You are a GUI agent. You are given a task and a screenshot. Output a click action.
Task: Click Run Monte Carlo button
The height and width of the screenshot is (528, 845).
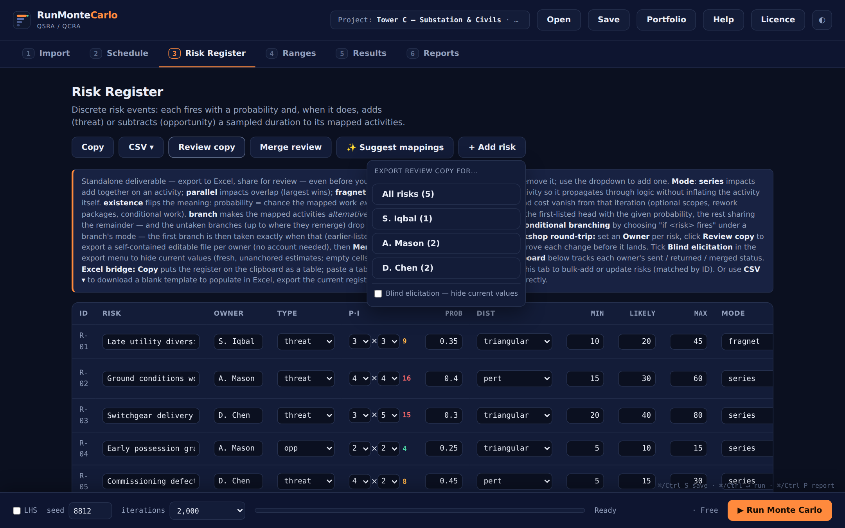click(x=780, y=510)
